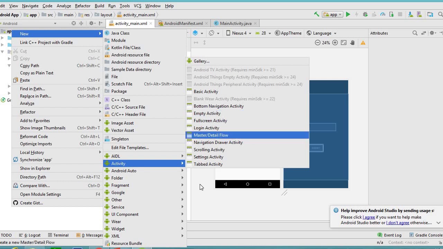Screen dimensions: 443x249
Task: Click the search magnifier in Attributes panel
Action: [415, 33]
